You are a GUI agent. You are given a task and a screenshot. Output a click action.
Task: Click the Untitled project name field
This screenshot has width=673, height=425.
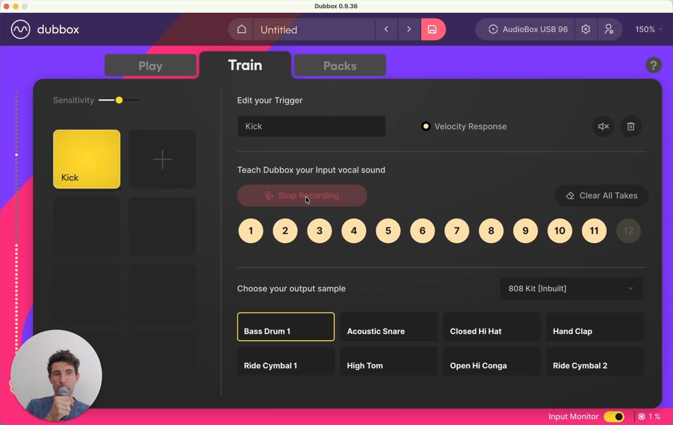[314, 29]
